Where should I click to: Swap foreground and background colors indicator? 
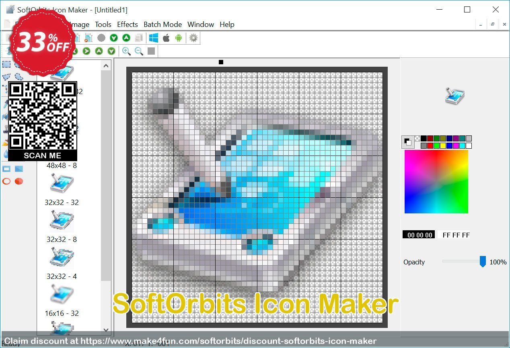408,142
